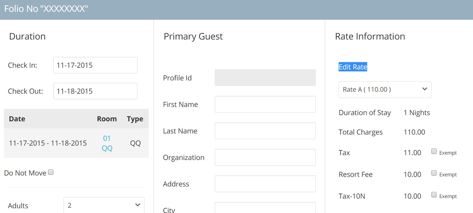This screenshot has width=473, height=213.
Task: Click the Folio No header title
Action: (x=46, y=9)
